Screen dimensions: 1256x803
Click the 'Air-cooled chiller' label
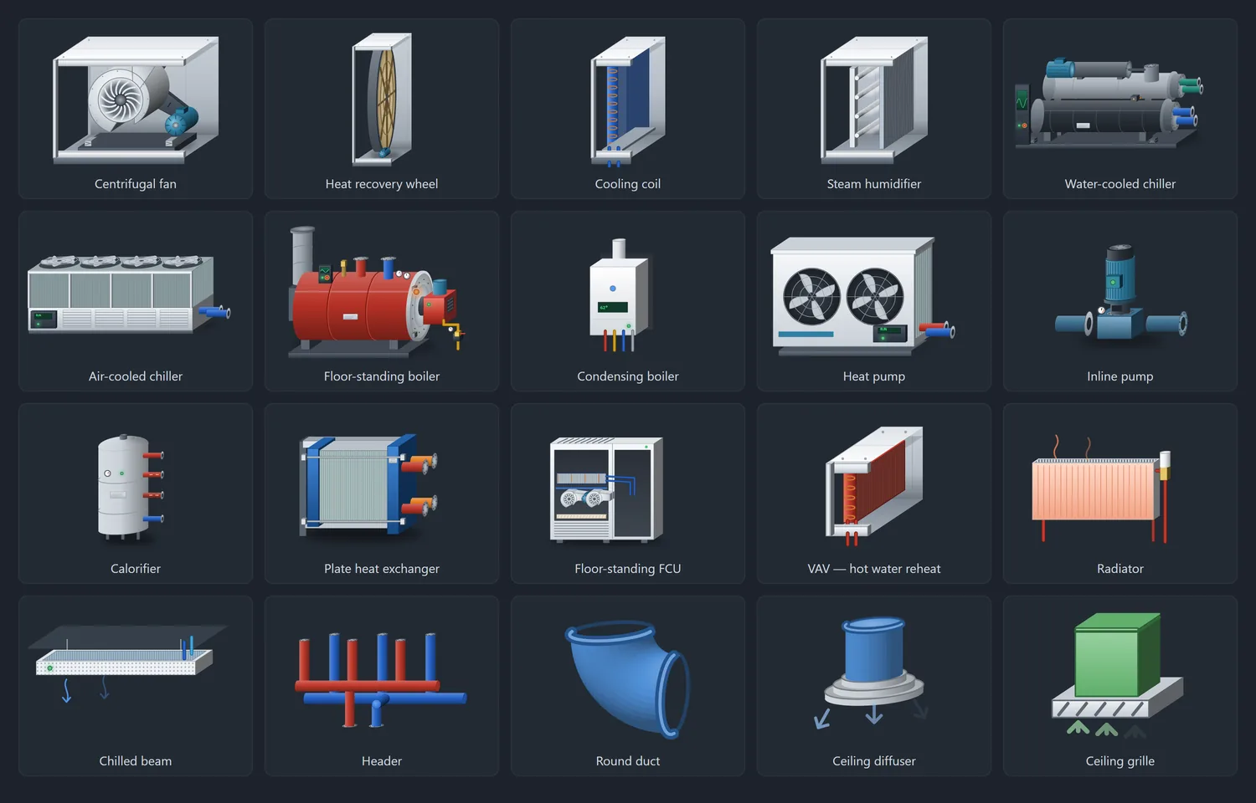pos(136,376)
